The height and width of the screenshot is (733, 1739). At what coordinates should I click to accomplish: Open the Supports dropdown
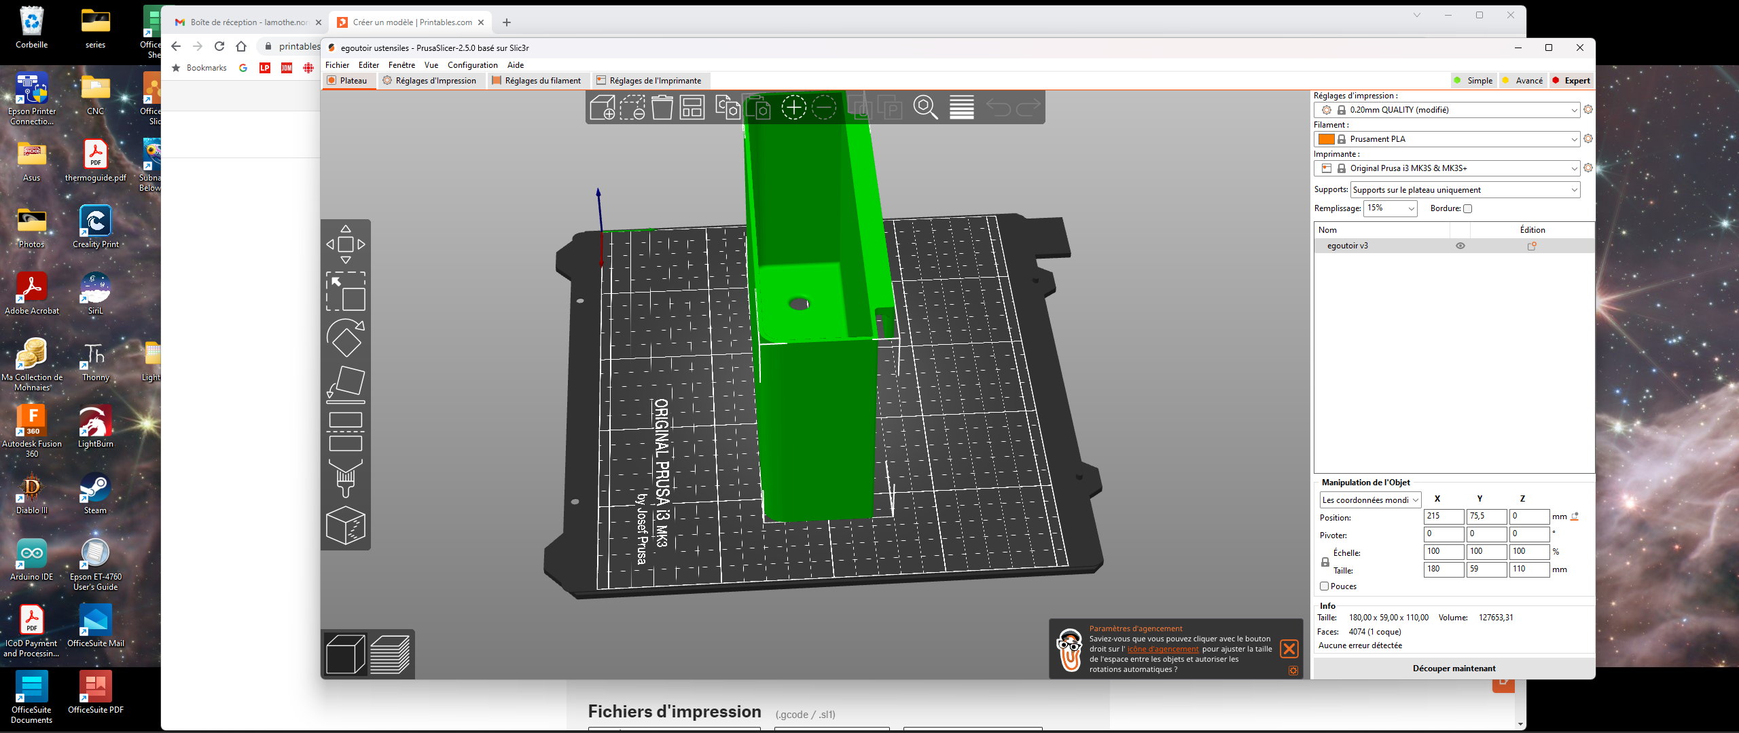point(1465,190)
